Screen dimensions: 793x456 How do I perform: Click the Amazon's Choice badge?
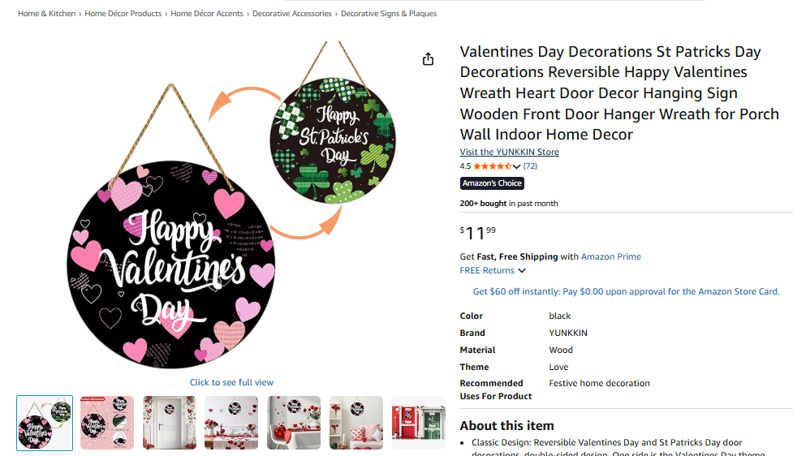(492, 183)
